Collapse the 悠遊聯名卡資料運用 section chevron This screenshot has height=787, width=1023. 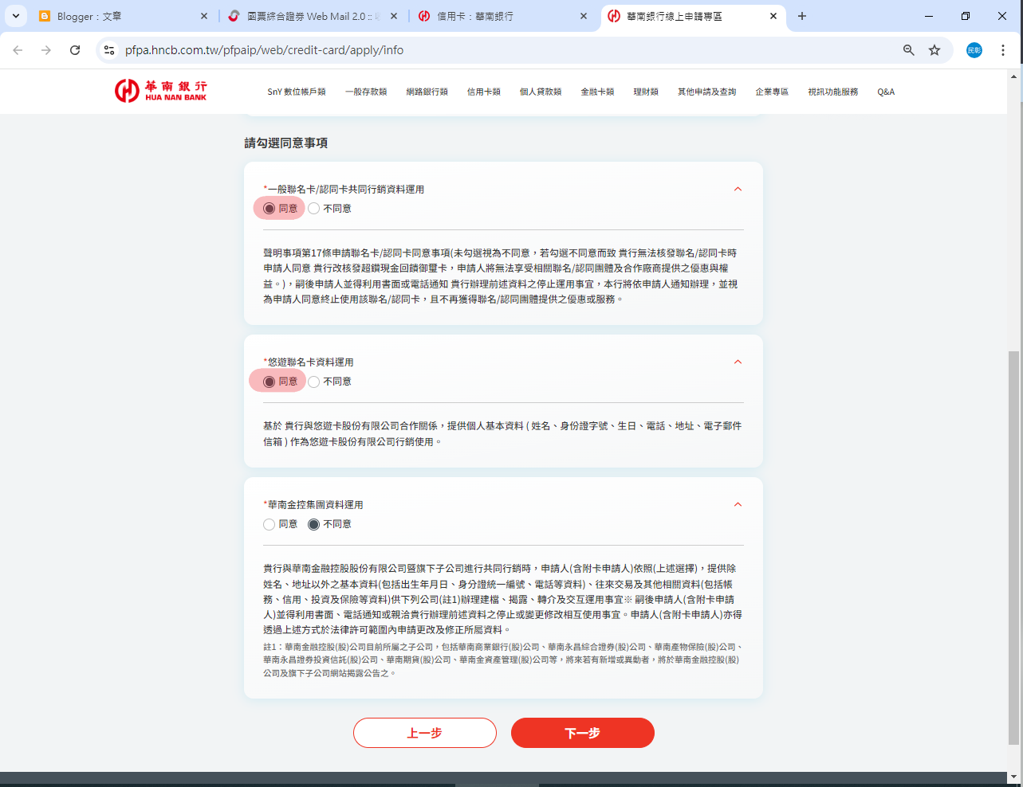click(738, 362)
